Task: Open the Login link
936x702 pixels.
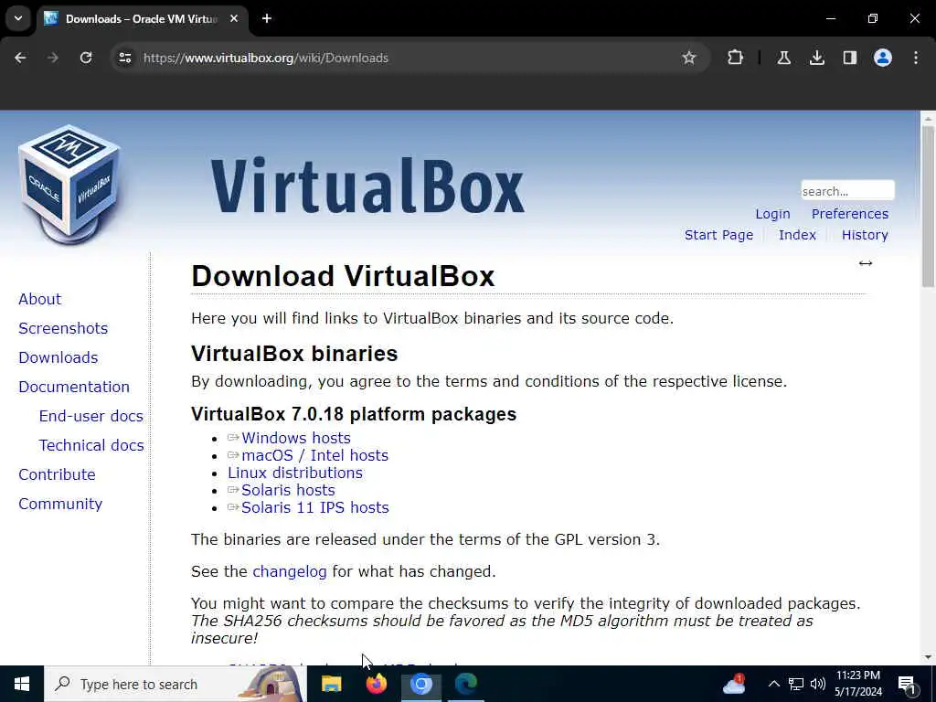Action: pyautogui.click(x=772, y=214)
